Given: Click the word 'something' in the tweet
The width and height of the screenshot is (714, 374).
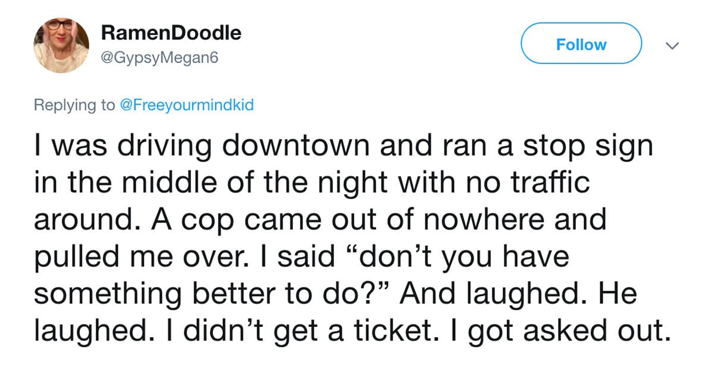Looking at the screenshot, I should (96, 294).
